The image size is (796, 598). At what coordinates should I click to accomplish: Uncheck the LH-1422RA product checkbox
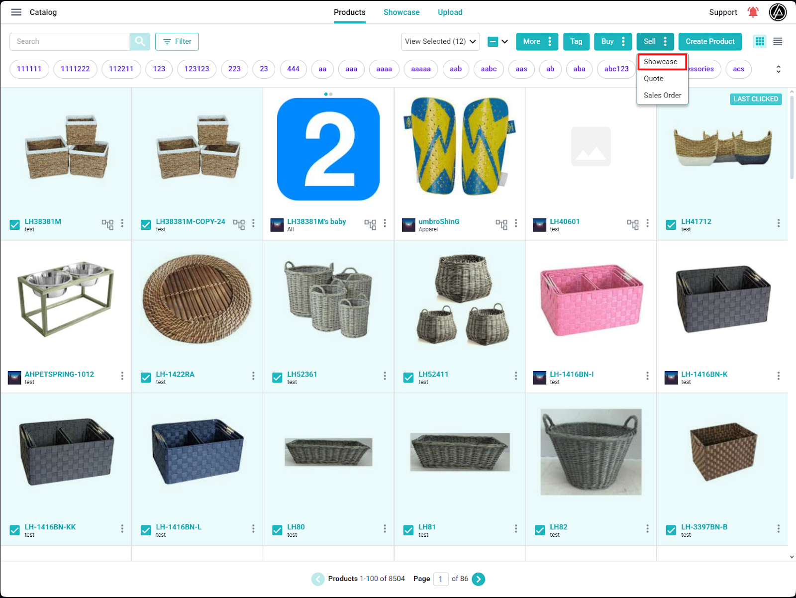tap(146, 378)
